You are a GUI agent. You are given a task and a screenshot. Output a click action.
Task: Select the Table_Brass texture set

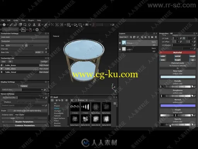coord(10,65)
